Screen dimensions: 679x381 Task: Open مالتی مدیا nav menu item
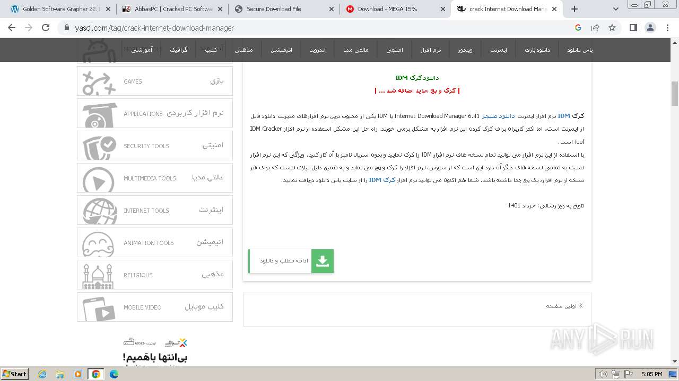click(x=355, y=50)
